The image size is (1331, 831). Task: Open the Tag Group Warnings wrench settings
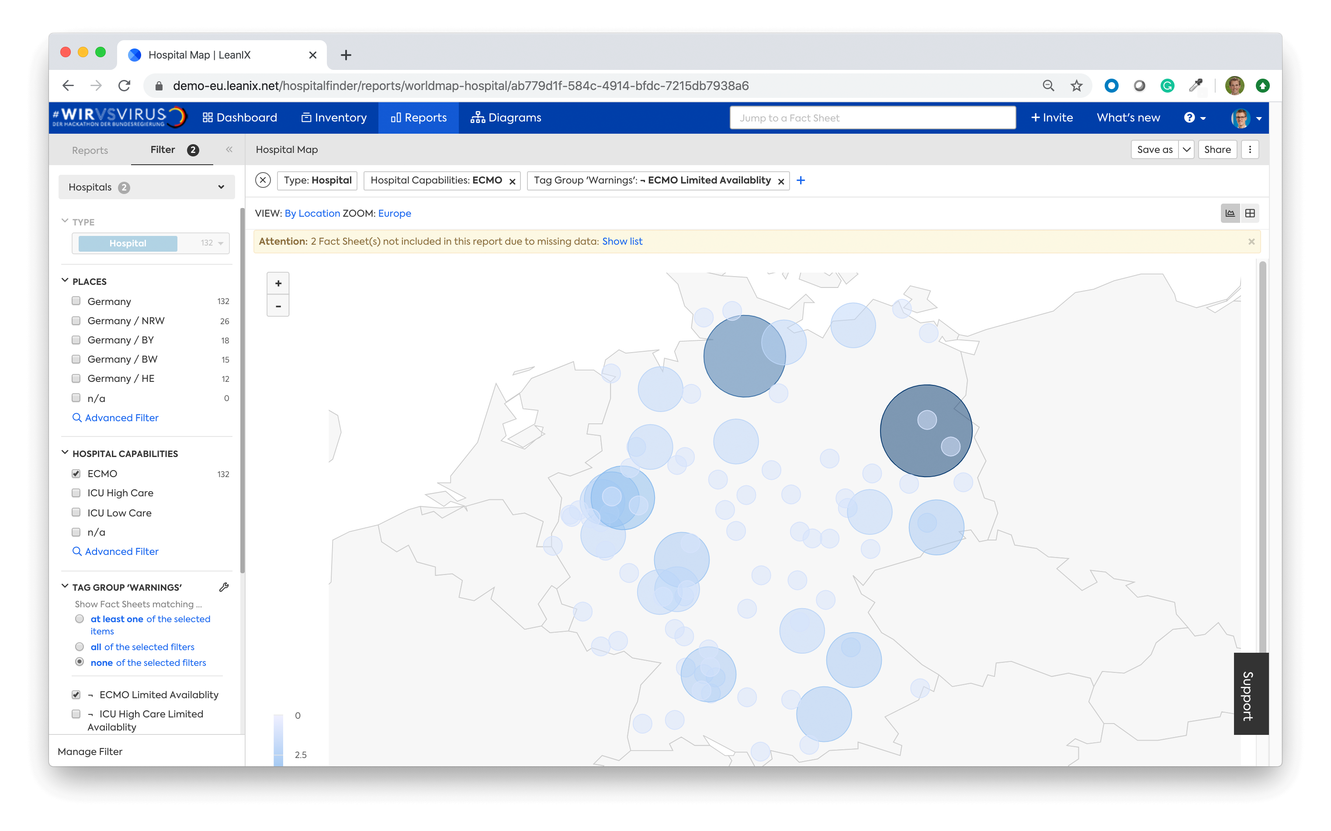[x=224, y=587]
